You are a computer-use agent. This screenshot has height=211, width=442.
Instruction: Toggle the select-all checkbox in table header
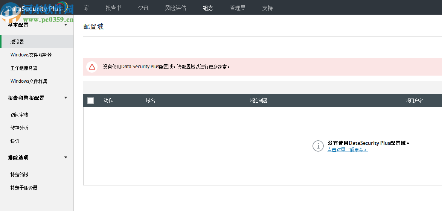90,100
